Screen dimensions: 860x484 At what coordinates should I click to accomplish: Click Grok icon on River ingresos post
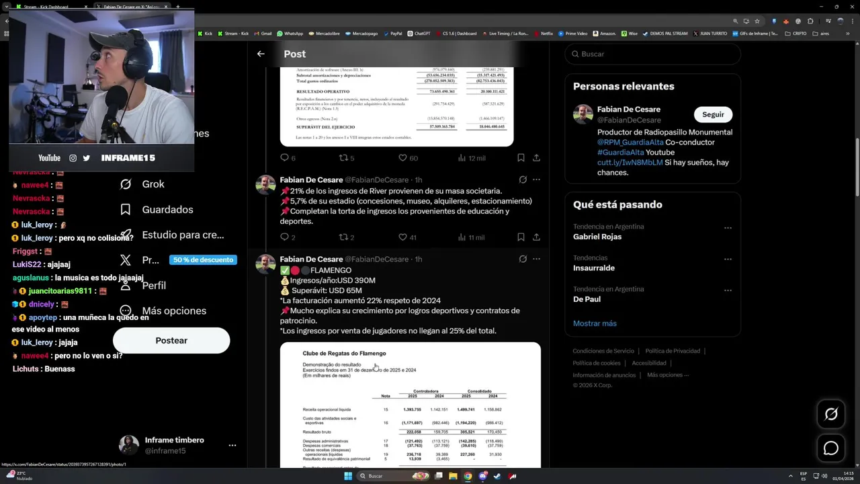pos(523,179)
